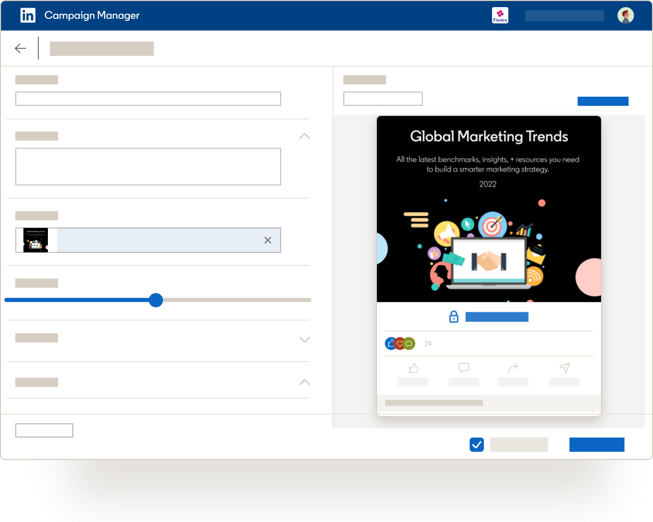This screenshot has width=653, height=522.
Task: Click the LinkedIn logo in the top bar
Action: point(28,15)
